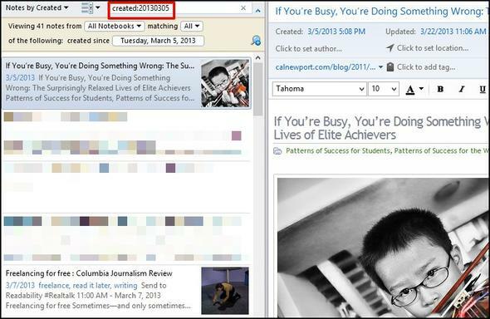Image resolution: width=490 pixels, height=319 pixels.
Task: Open the font color dropdown arrow
Action: point(421,89)
